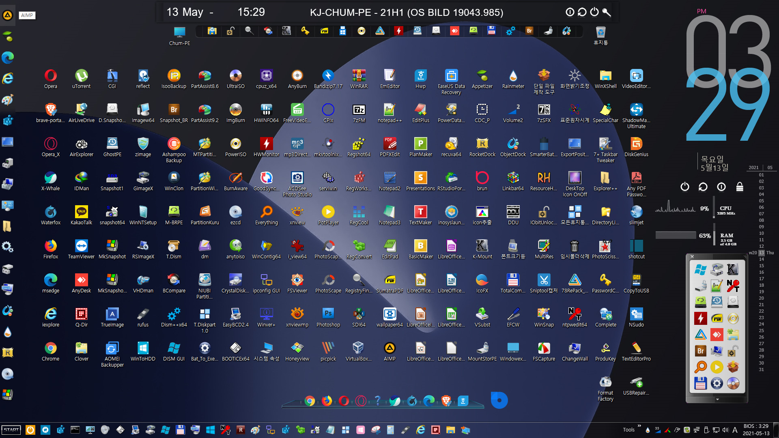Launch USBRepair desktop shortcut
The height and width of the screenshot is (438, 779).
pos(637,385)
